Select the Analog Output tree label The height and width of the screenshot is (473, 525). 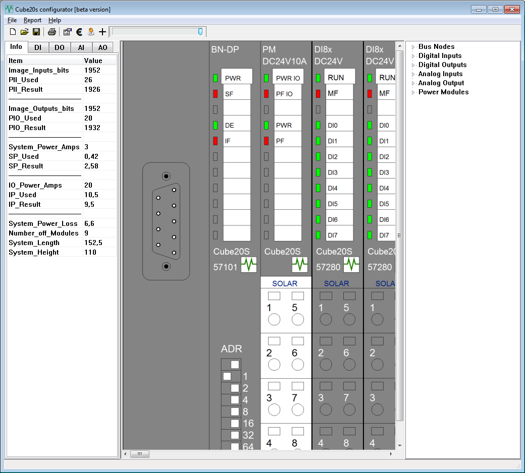coord(441,83)
